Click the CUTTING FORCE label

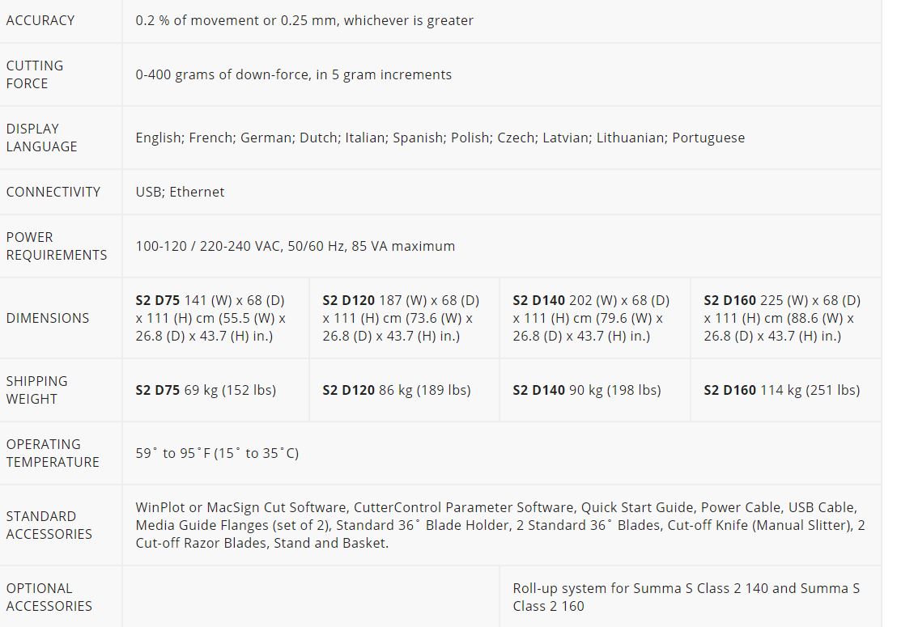coord(34,75)
